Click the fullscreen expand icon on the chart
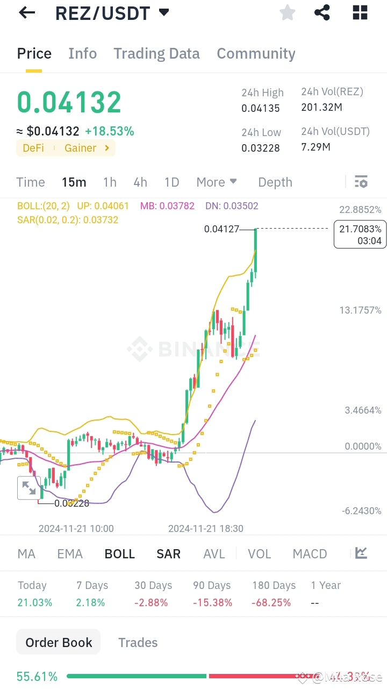This screenshot has height=689, width=387. pyautogui.click(x=29, y=488)
